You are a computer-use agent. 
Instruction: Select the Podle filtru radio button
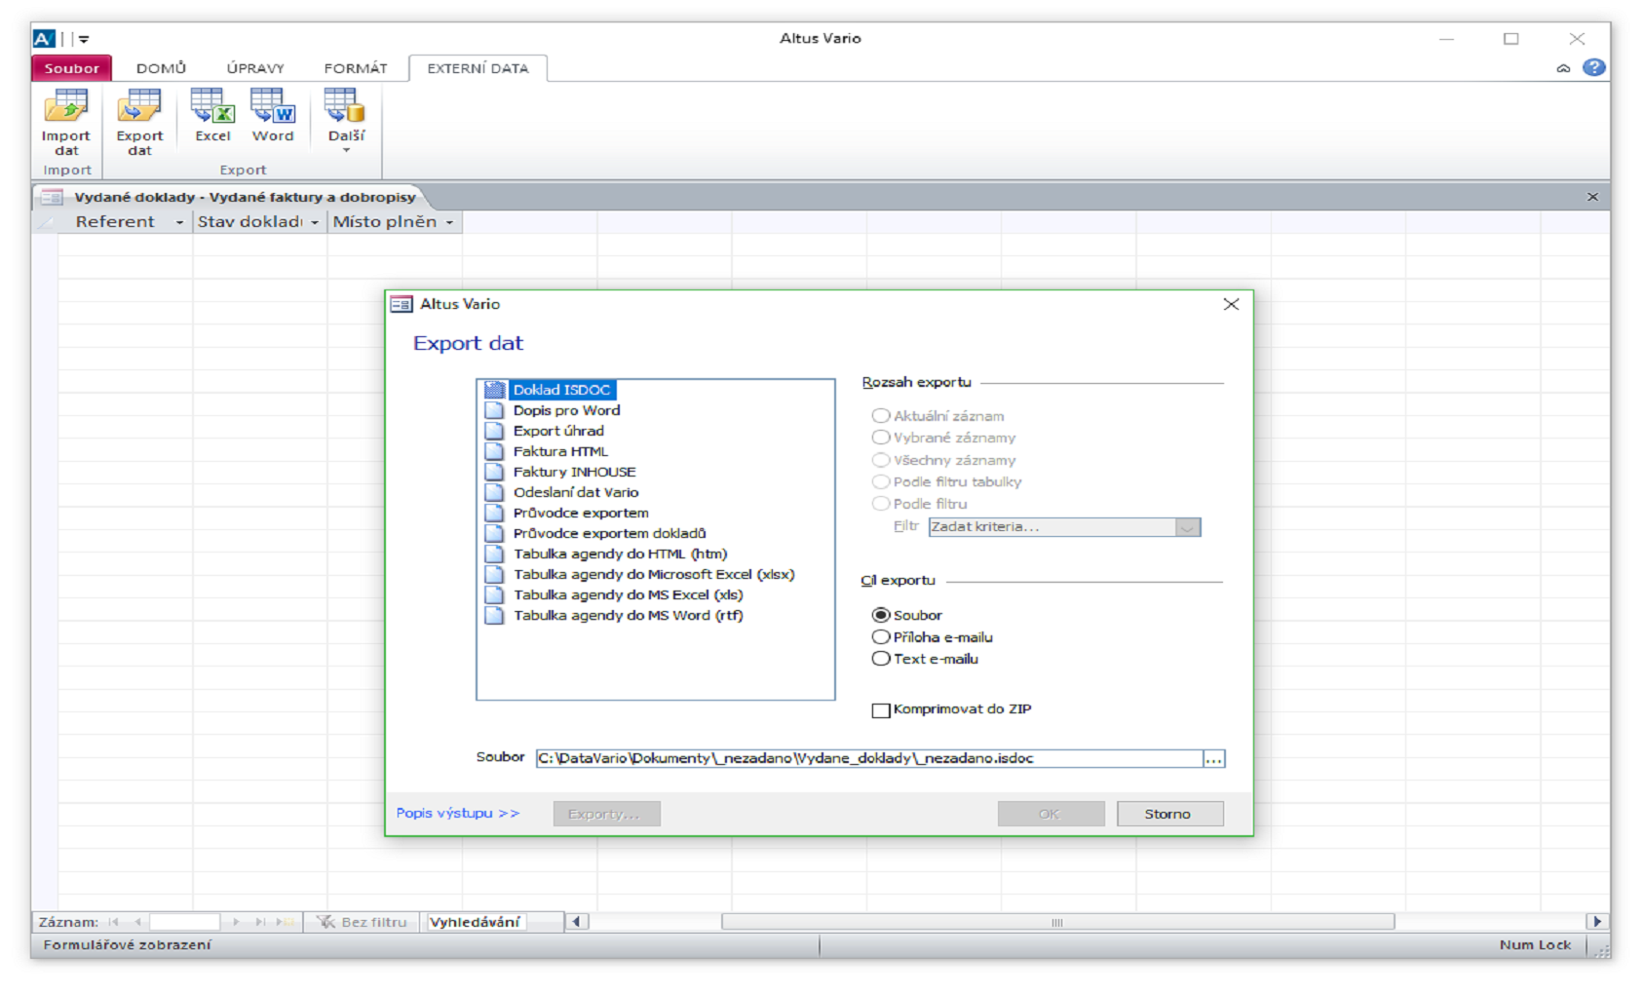click(x=881, y=504)
